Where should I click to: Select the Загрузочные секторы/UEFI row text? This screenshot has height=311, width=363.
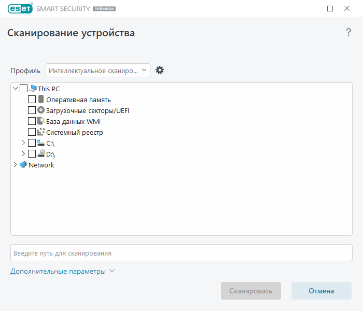click(x=88, y=110)
